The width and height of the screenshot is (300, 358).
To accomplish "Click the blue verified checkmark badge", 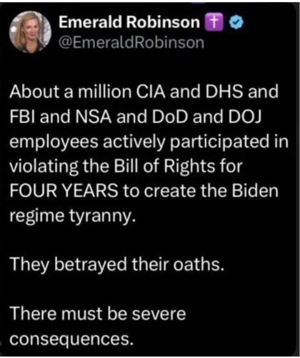I will 236,22.
